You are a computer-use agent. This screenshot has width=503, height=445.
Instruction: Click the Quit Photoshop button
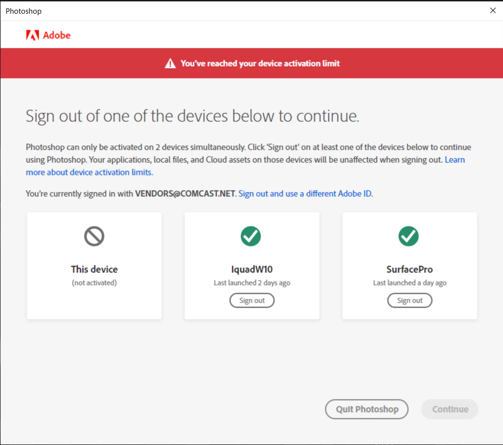[x=367, y=409]
